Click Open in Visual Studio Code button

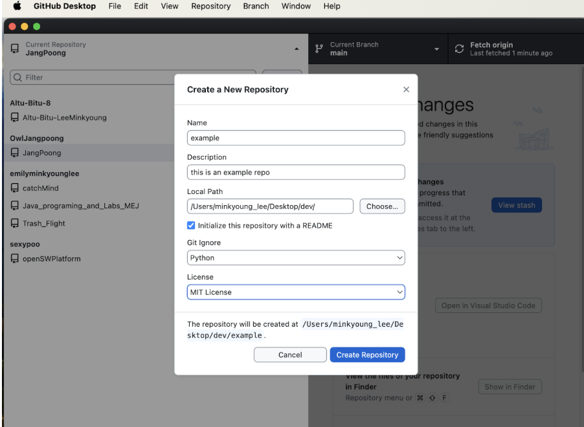(488, 305)
